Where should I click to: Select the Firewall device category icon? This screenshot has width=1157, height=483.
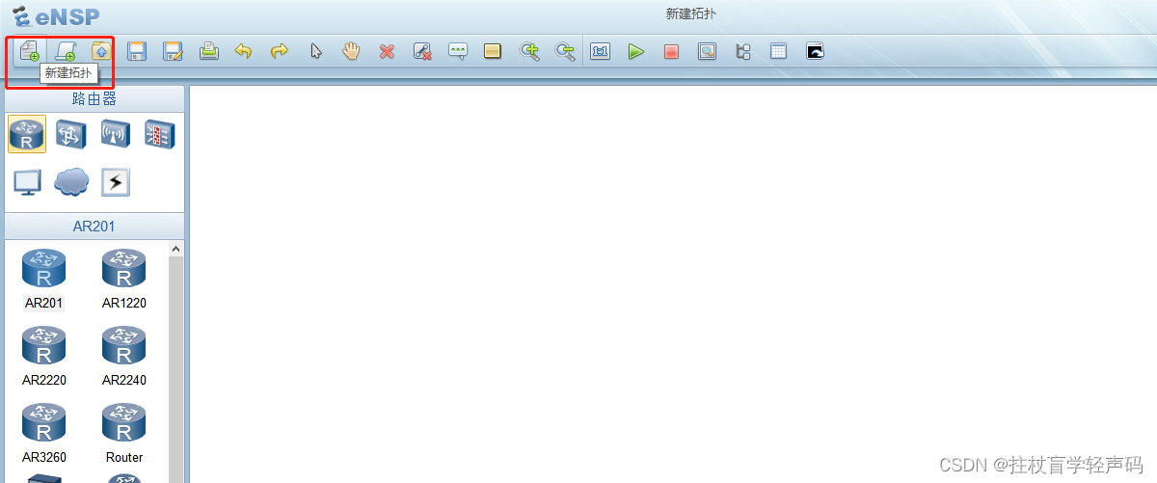tap(160, 134)
